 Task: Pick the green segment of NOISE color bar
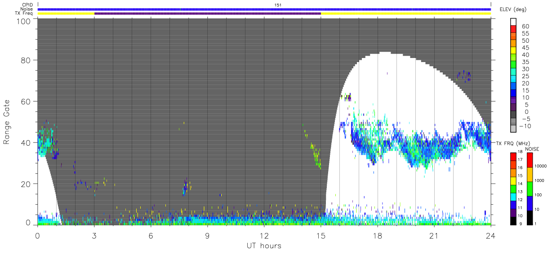coord(530,188)
